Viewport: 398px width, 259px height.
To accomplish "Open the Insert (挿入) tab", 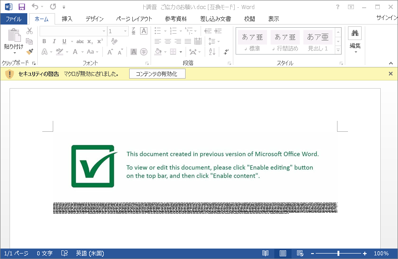I will pyautogui.click(x=67, y=19).
